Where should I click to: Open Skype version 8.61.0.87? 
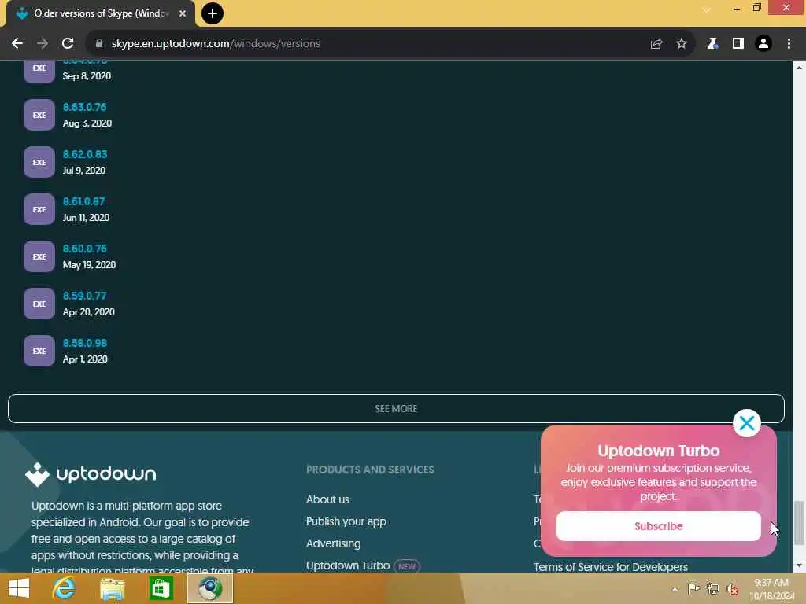click(x=83, y=202)
